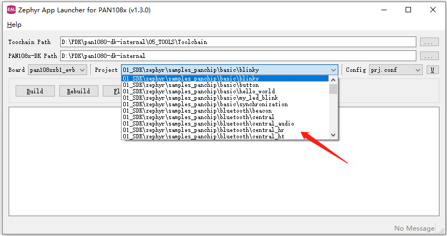Select bluetooth\central project in the list
Screen dimensions: 447x236
tap(225, 117)
